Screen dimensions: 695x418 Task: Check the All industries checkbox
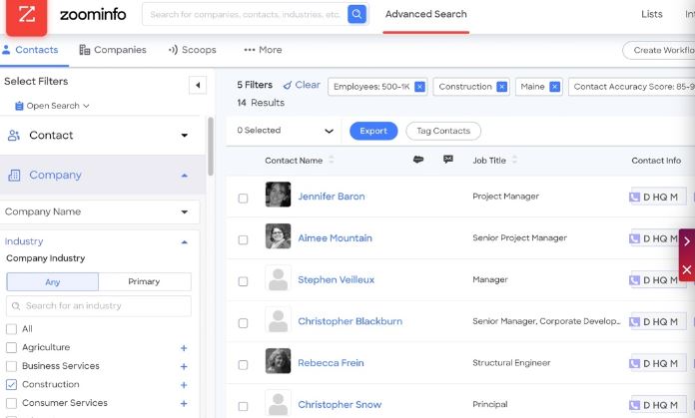12,329
